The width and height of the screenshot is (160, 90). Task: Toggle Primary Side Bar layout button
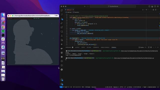point(149,6)
